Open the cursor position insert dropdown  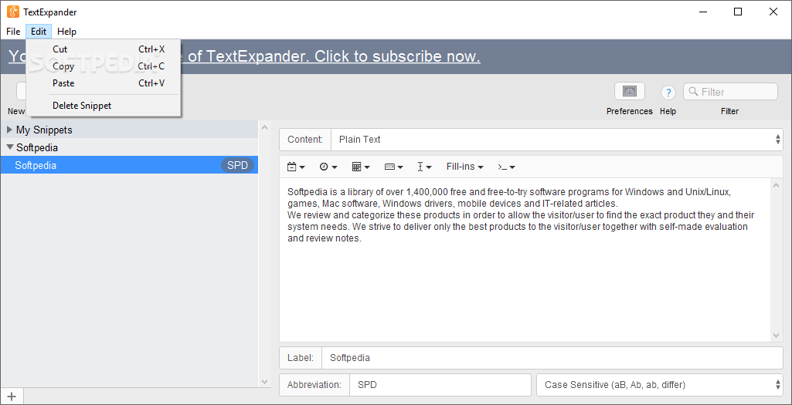tap(424, 167)
